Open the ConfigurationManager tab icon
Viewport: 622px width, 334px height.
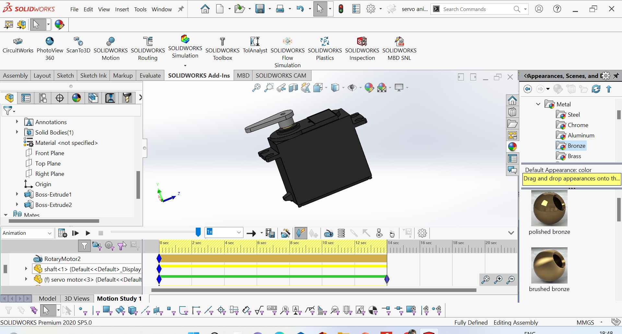click(43, 98)
